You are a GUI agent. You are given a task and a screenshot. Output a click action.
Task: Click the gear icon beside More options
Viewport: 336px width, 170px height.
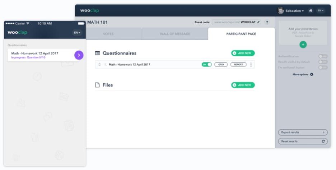point(312,74)
